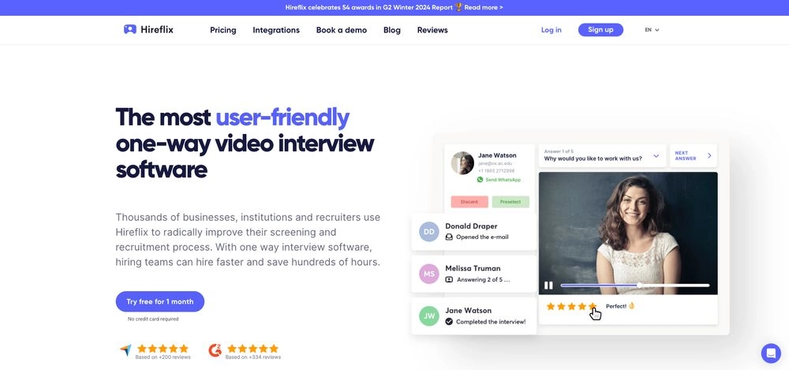The image size is (789, 370).
Task: Open the chat support widget
Action: click(x=771, y=353)
